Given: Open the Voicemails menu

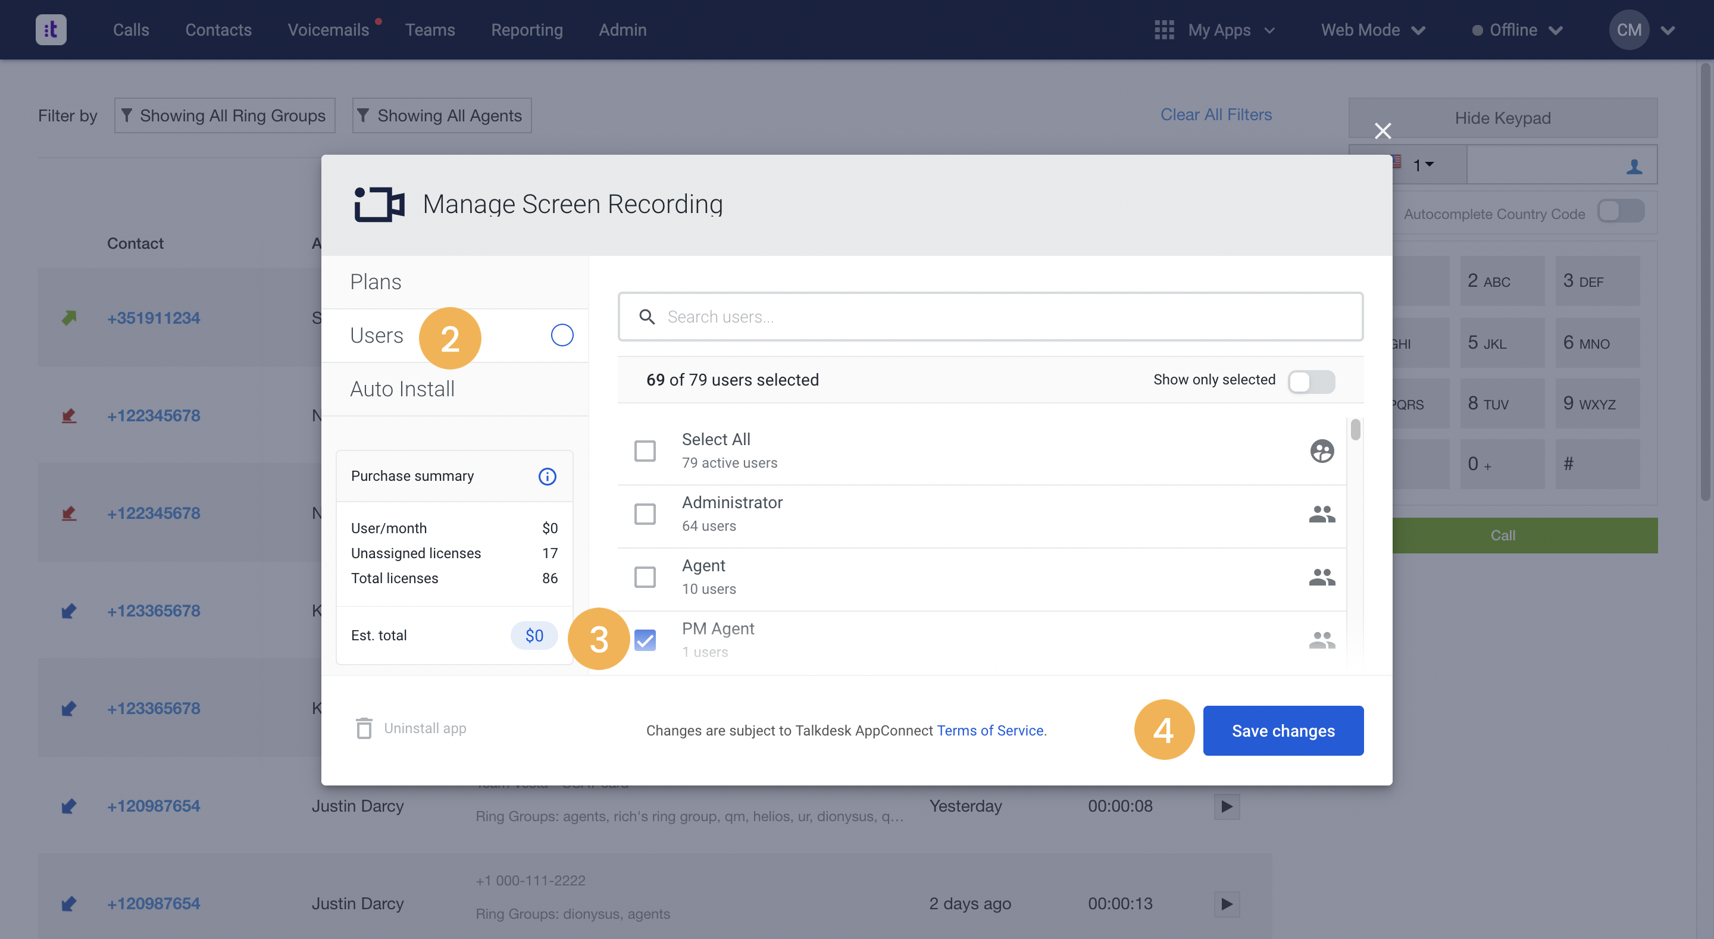Looking at the screenshot, I should tap(328, 30).
